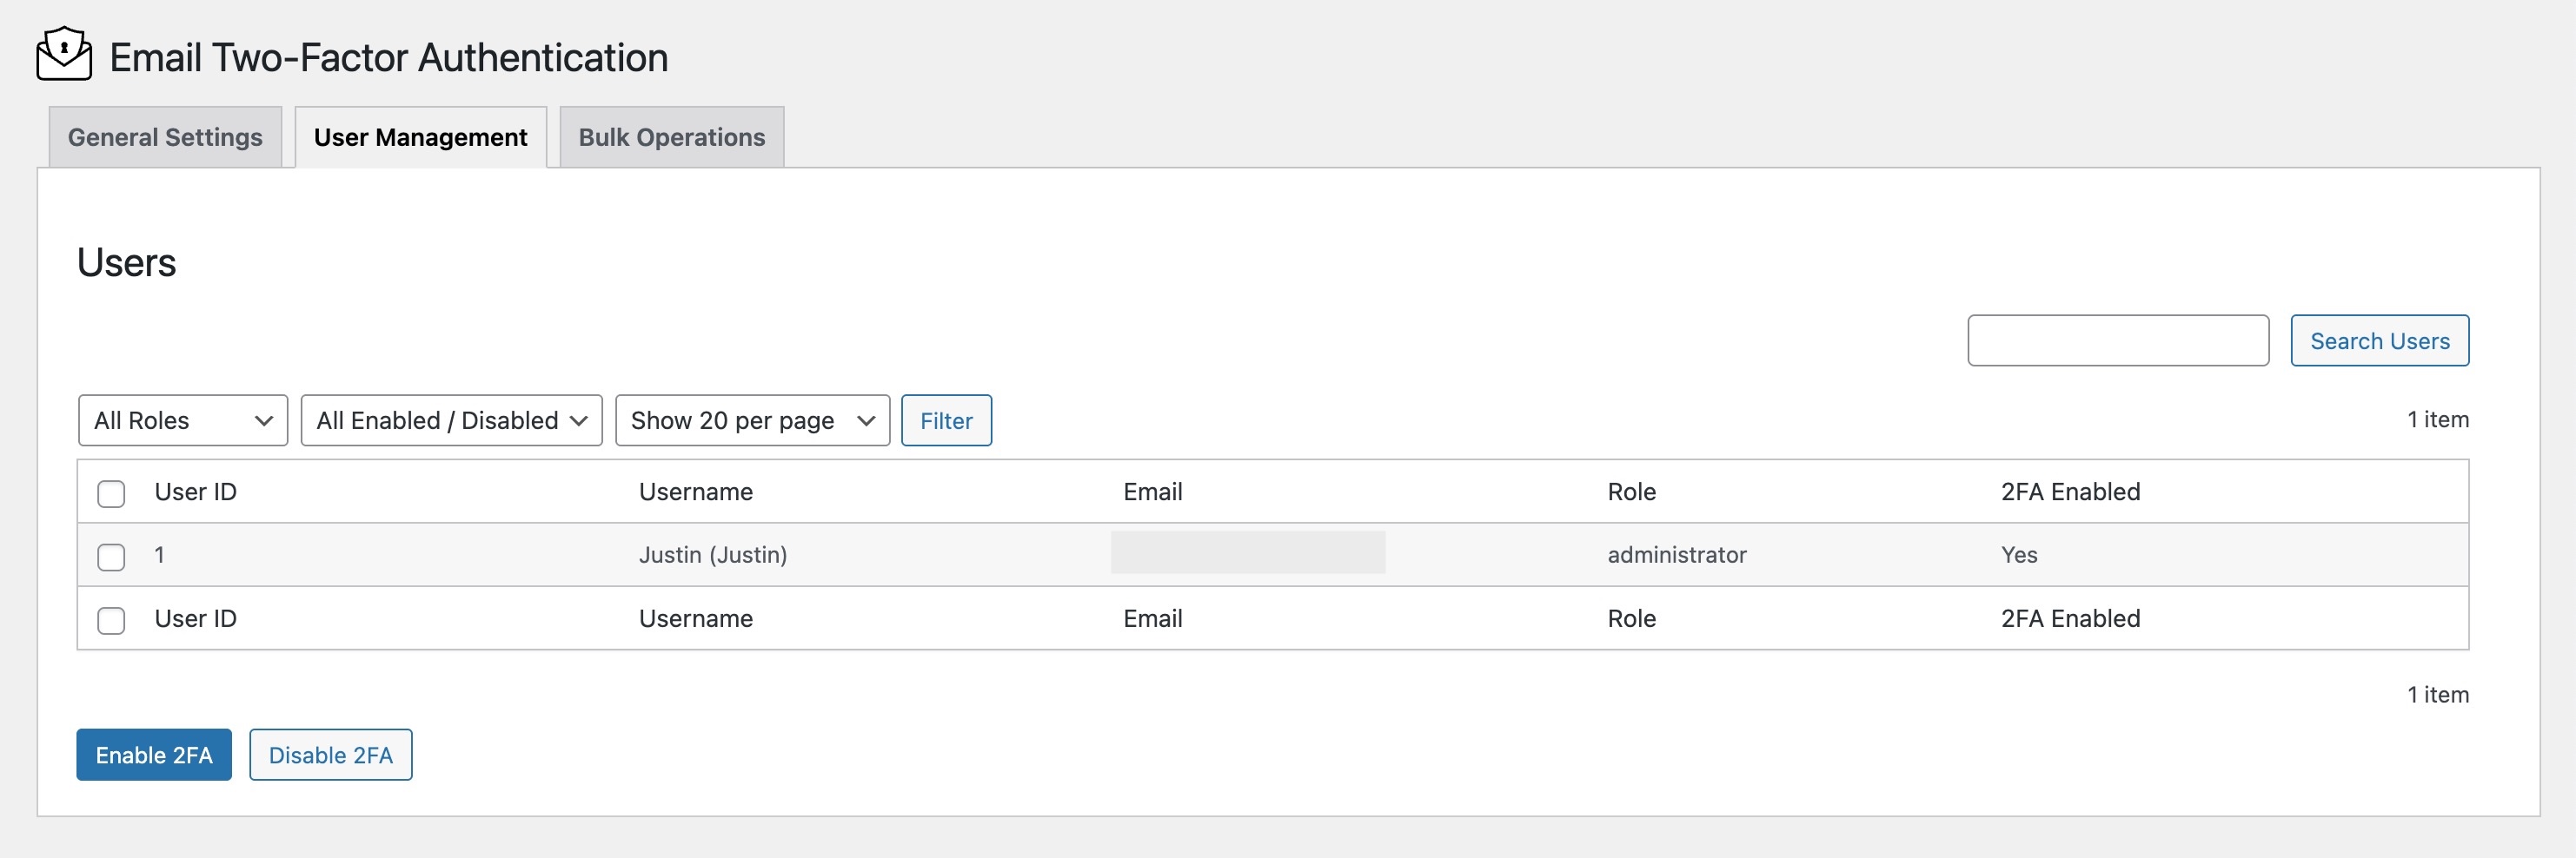This screenshot has height=858, width=2576.
Task: Click the Username column header
Action: coord(695,492)
